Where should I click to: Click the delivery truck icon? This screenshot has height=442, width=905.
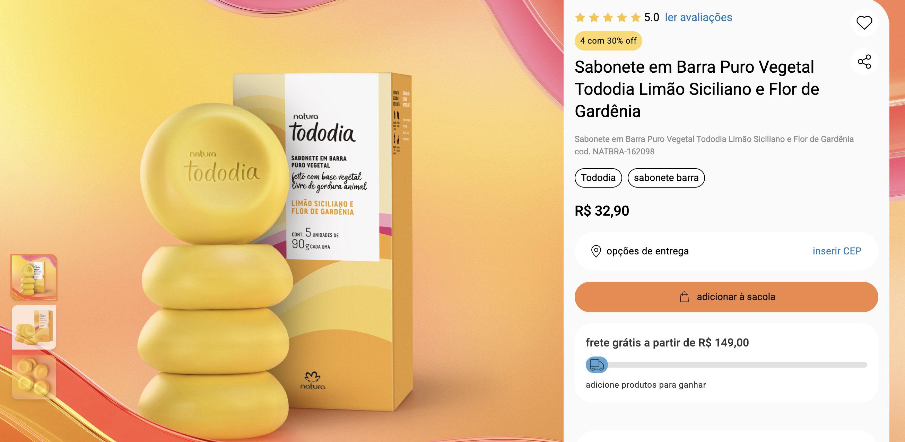[597, 365]
